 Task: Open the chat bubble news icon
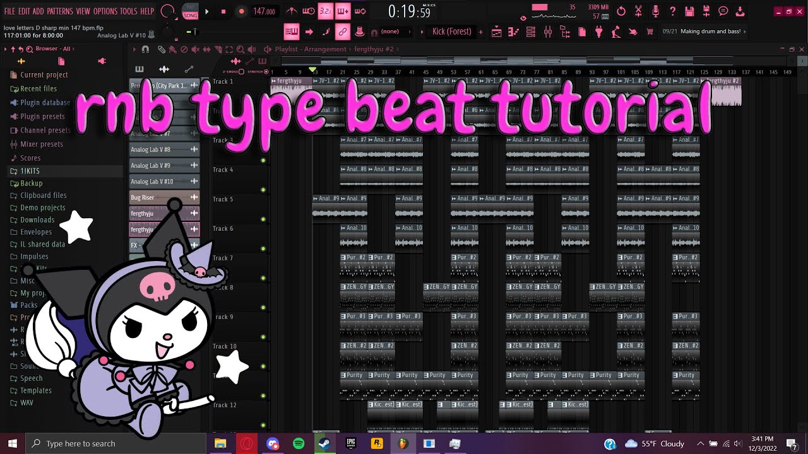[723, 11]
